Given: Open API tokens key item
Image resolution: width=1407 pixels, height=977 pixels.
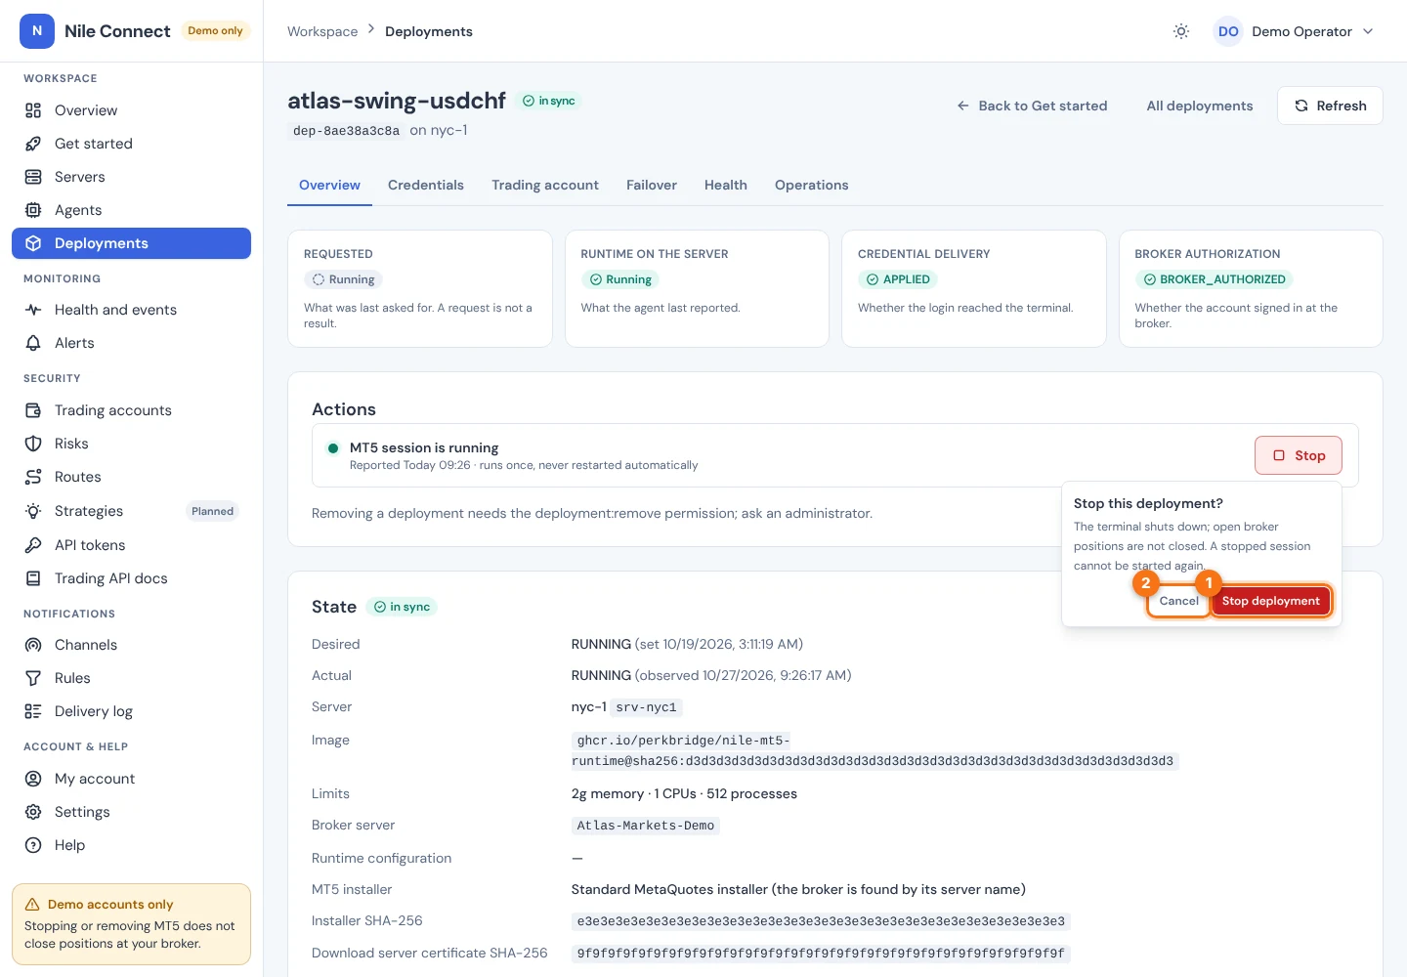Looking at the screenshot, I should tap(131, 545).
